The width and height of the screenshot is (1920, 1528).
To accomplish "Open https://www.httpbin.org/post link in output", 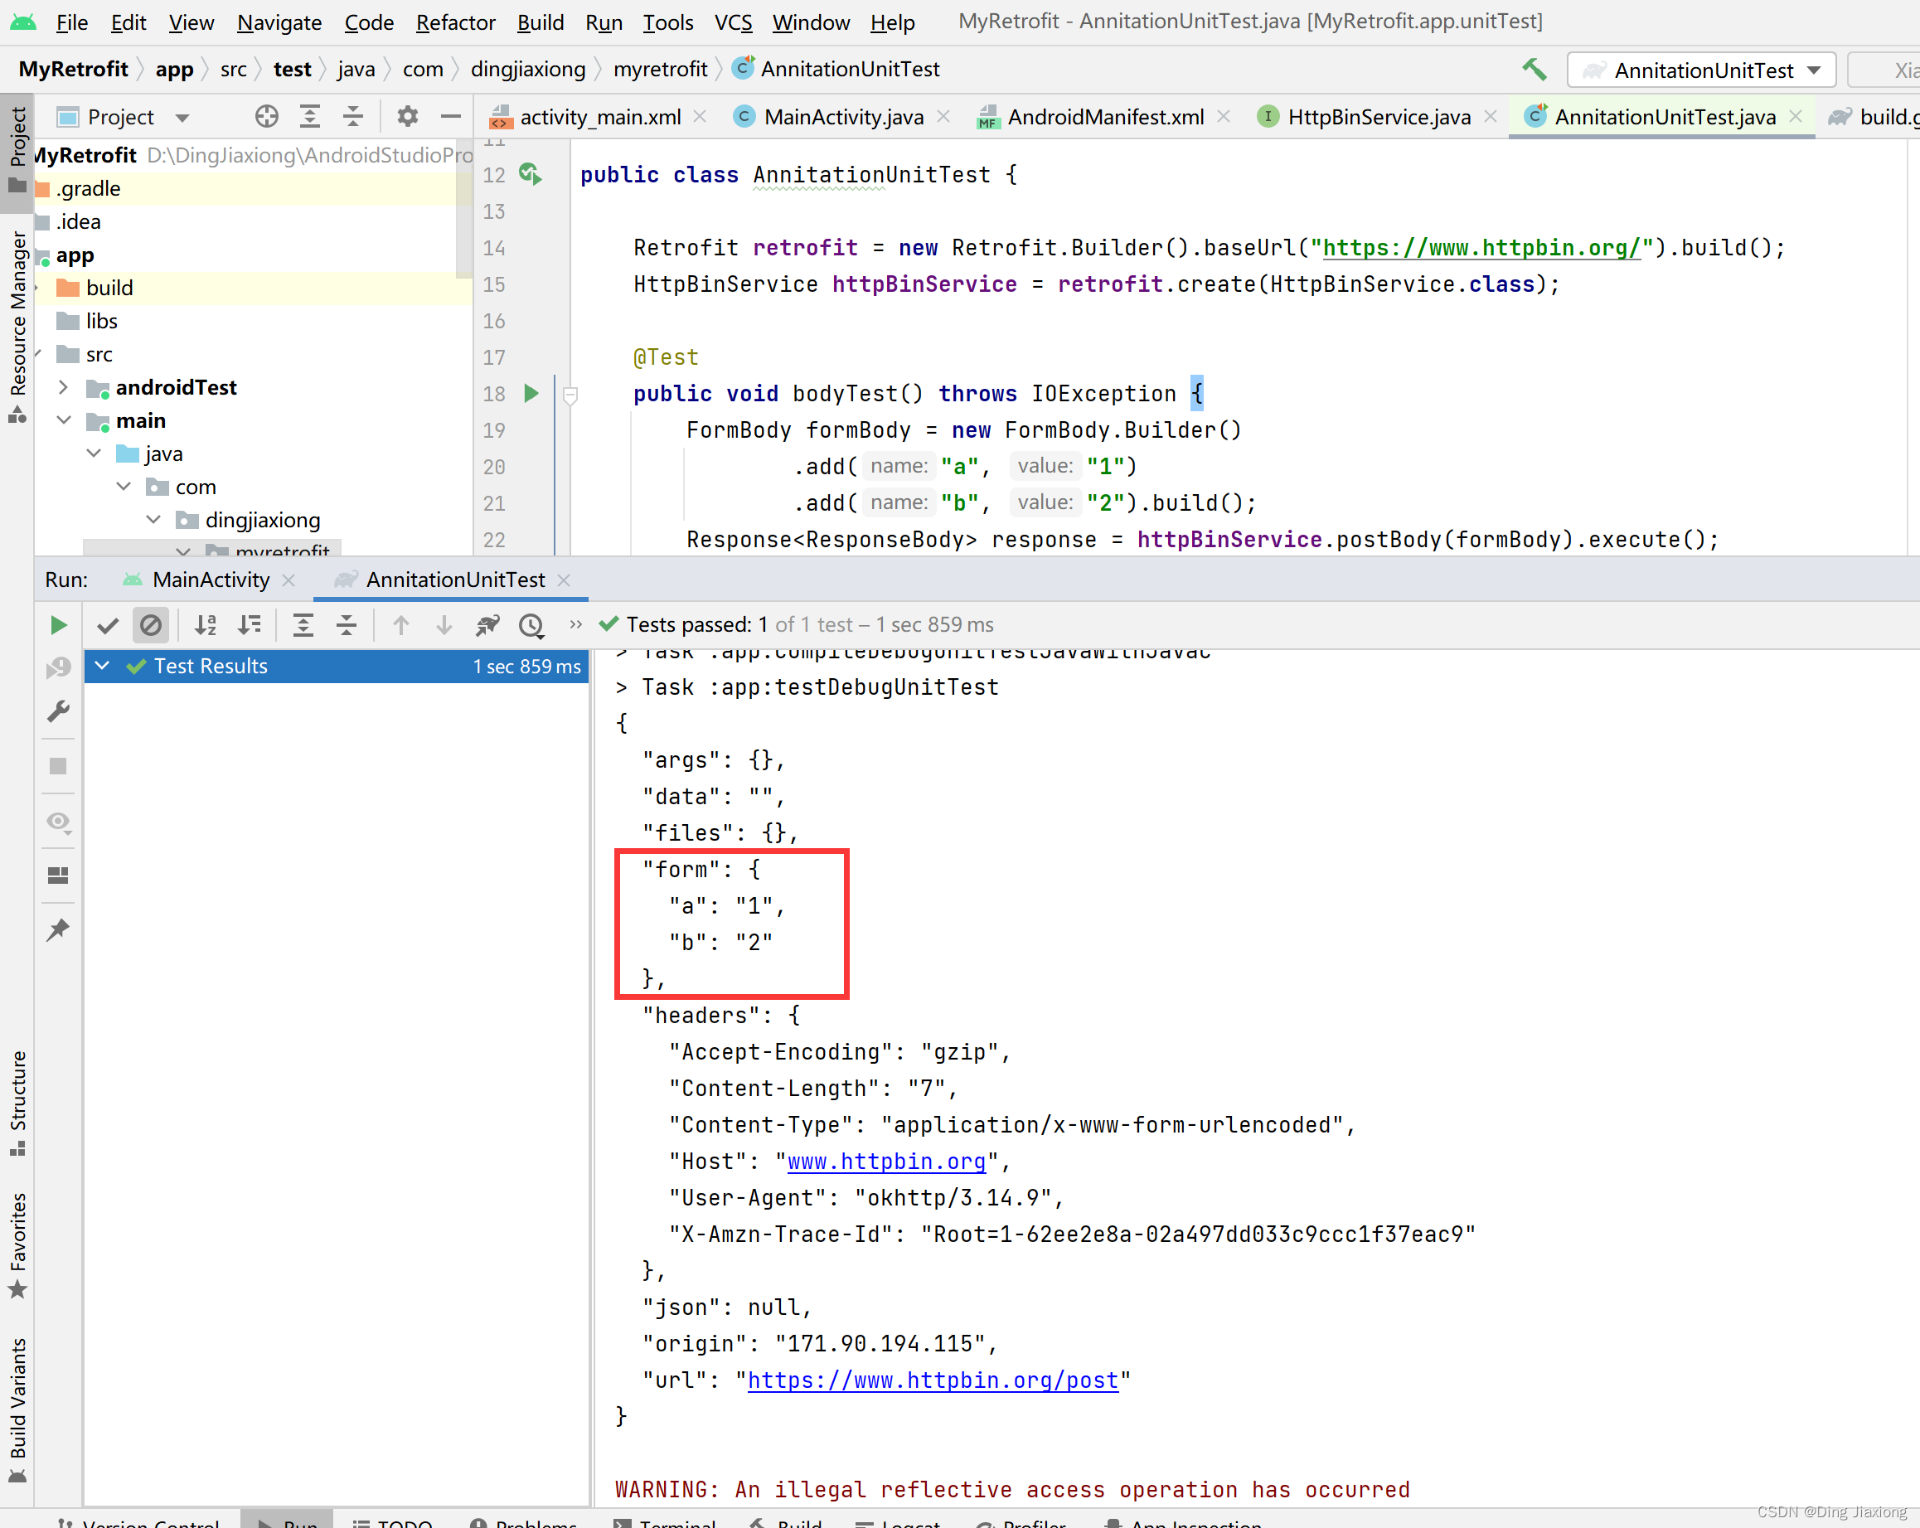I will click(933, 1380).
